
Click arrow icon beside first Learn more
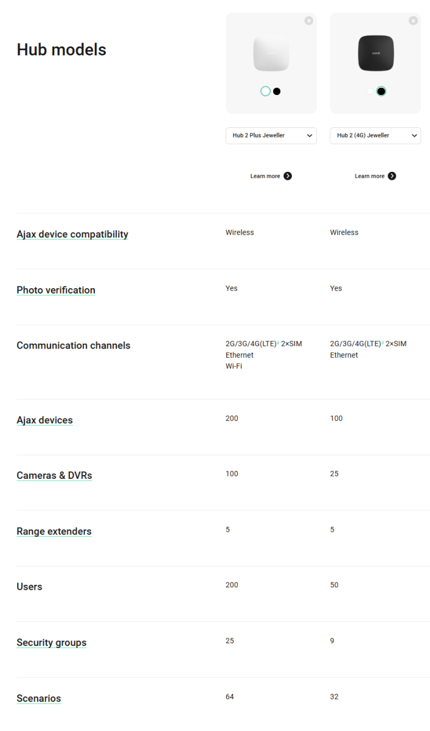[x=288, y=176]
